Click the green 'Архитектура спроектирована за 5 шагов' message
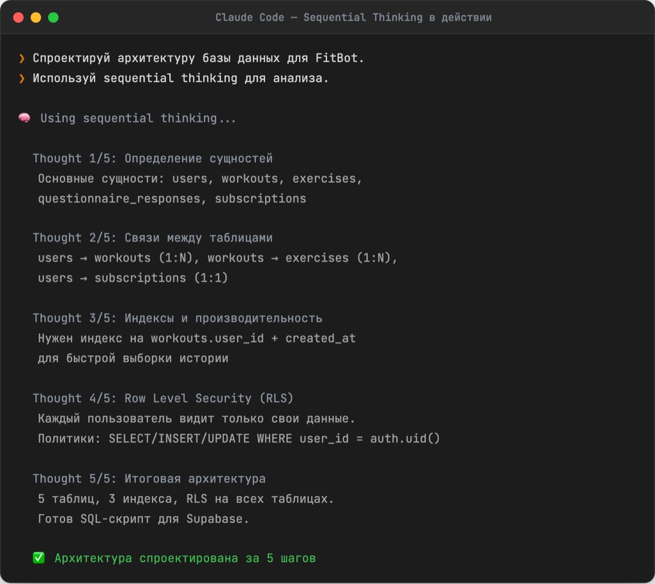 pyautogui.click(x=185, y=558)
